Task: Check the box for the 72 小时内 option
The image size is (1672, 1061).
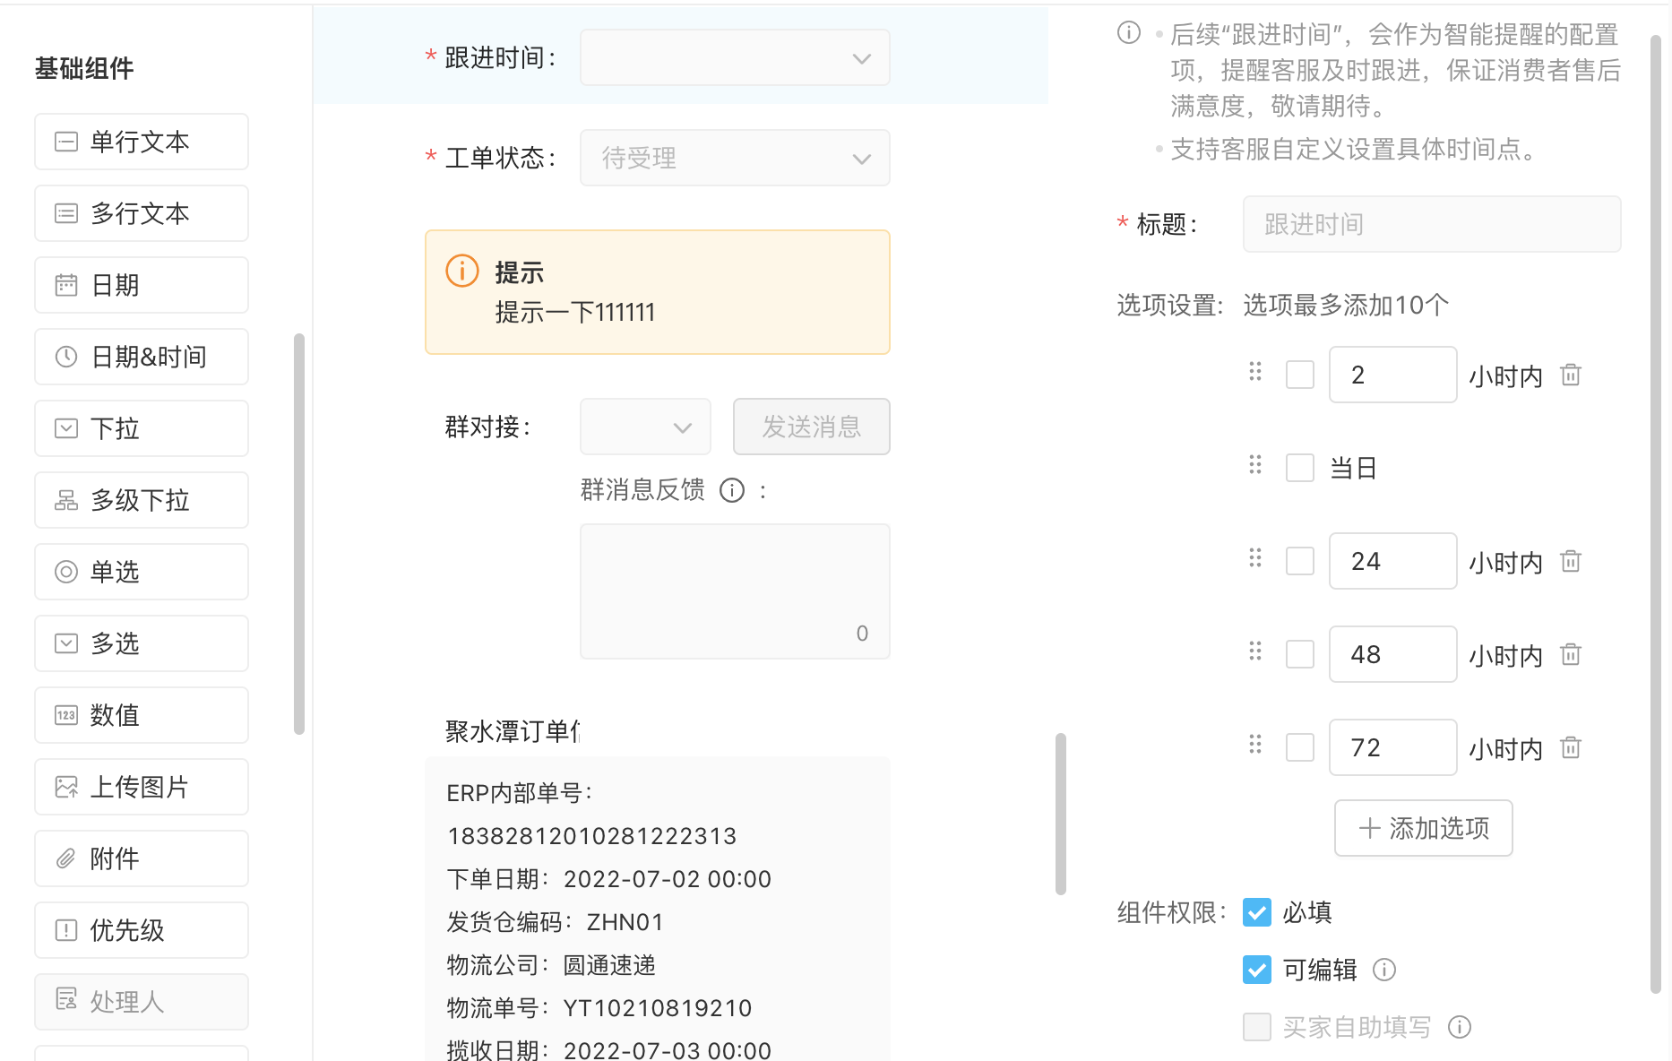Action: (1300, 747)
